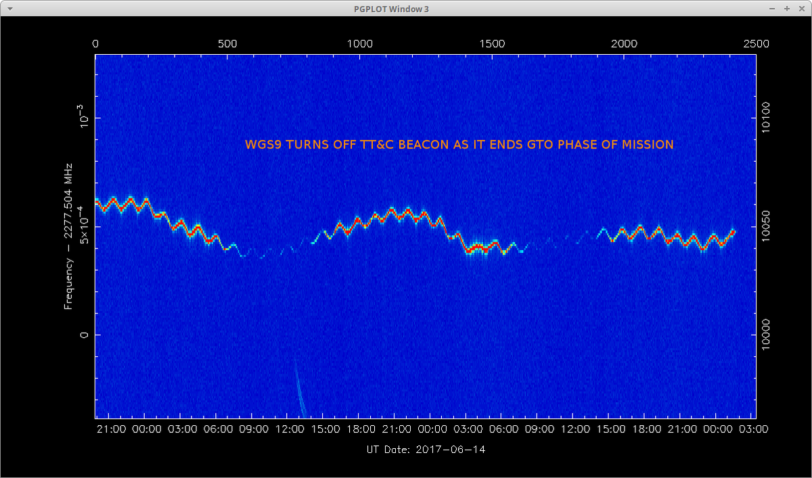This screenshot has width=812, height=478.
Task: Click the 'UT Date: 2017-06-14' label
Action: [425, 449]
